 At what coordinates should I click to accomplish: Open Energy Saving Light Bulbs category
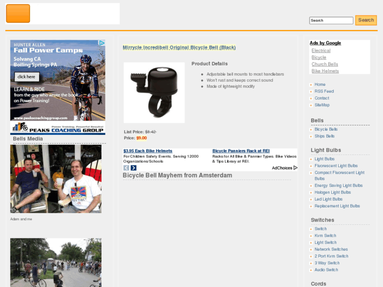(338, 186)
